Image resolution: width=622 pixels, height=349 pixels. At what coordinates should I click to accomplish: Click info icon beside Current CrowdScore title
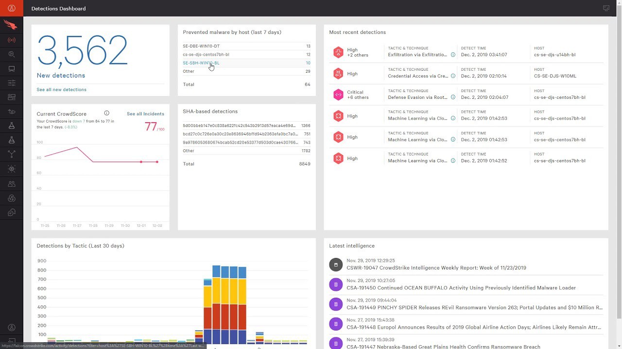(x=106, y=113)
